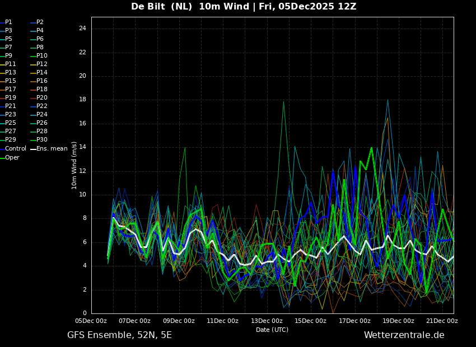Click the P9 legend entry
The height and width of the screenshot is (347, 476).
tap(8, 56)
